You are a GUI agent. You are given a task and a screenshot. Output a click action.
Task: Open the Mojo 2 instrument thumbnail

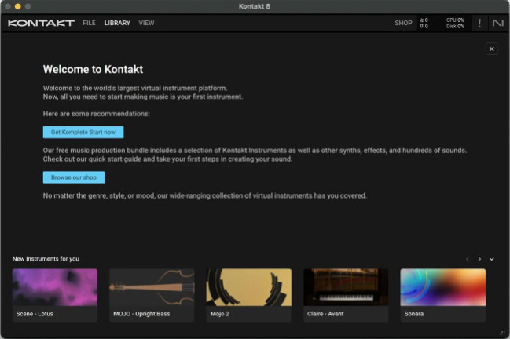[249, 287]
